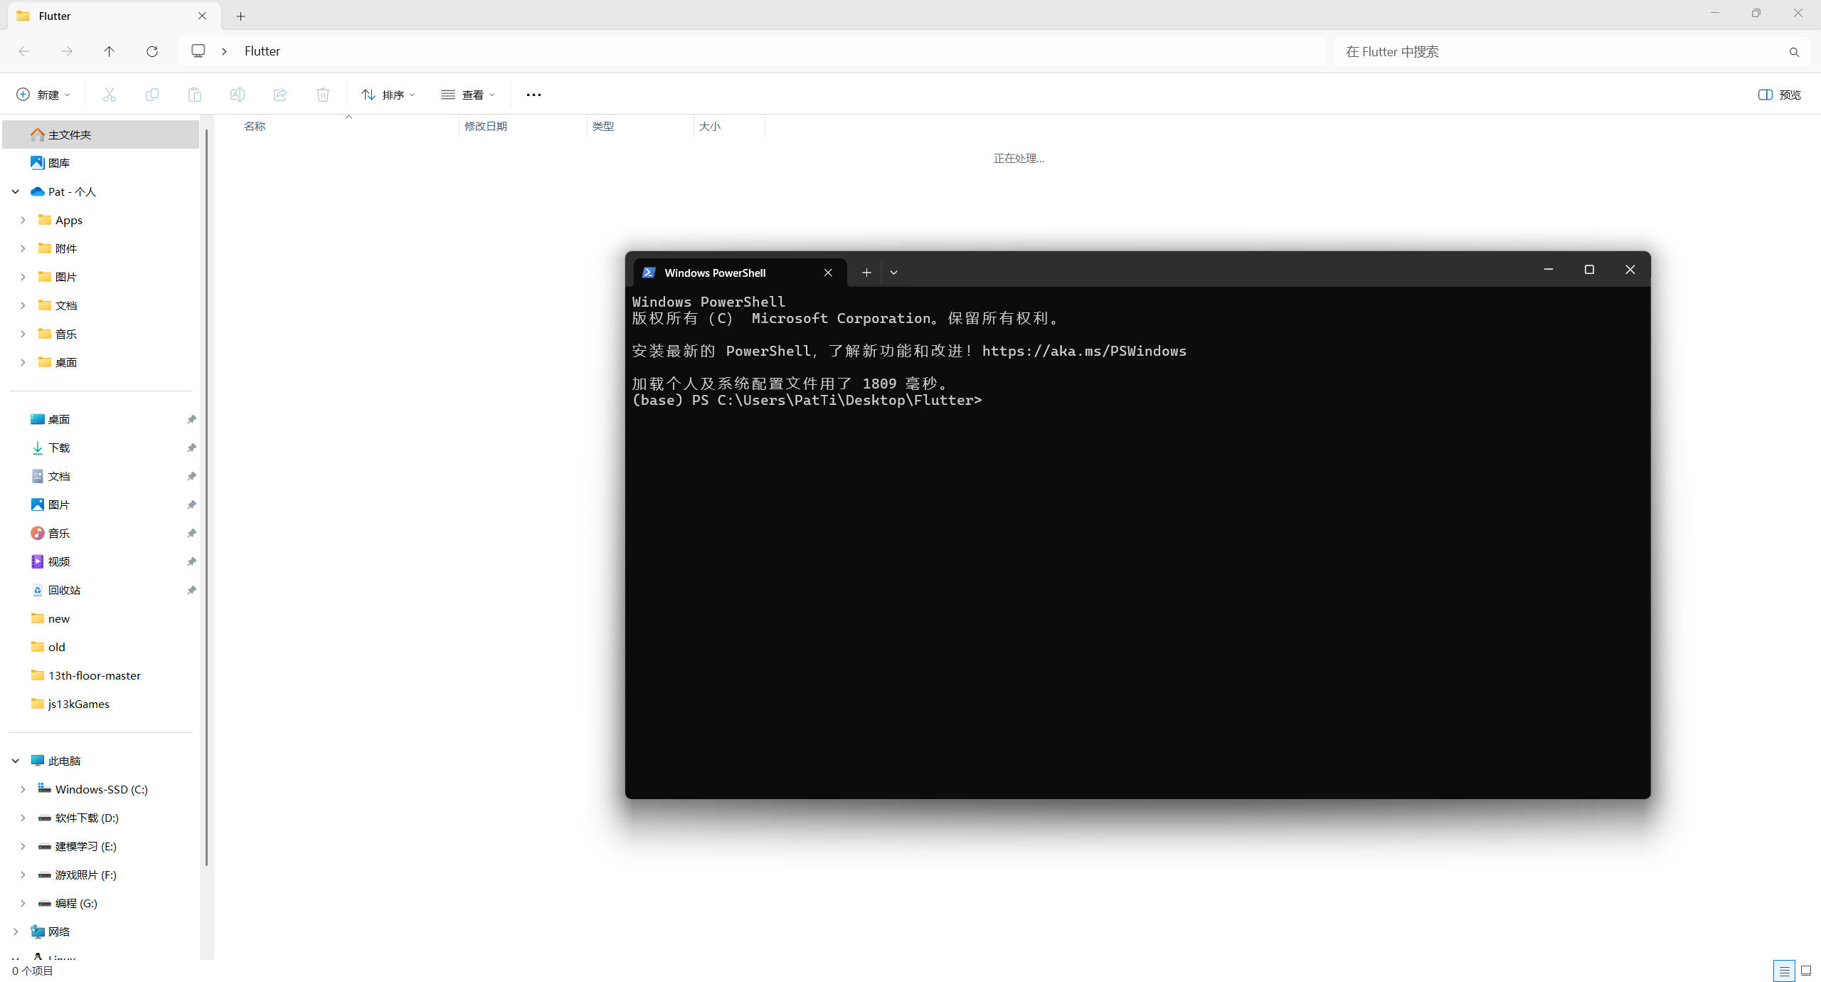
Task: Go back with the left arrow
Action: 24,51
